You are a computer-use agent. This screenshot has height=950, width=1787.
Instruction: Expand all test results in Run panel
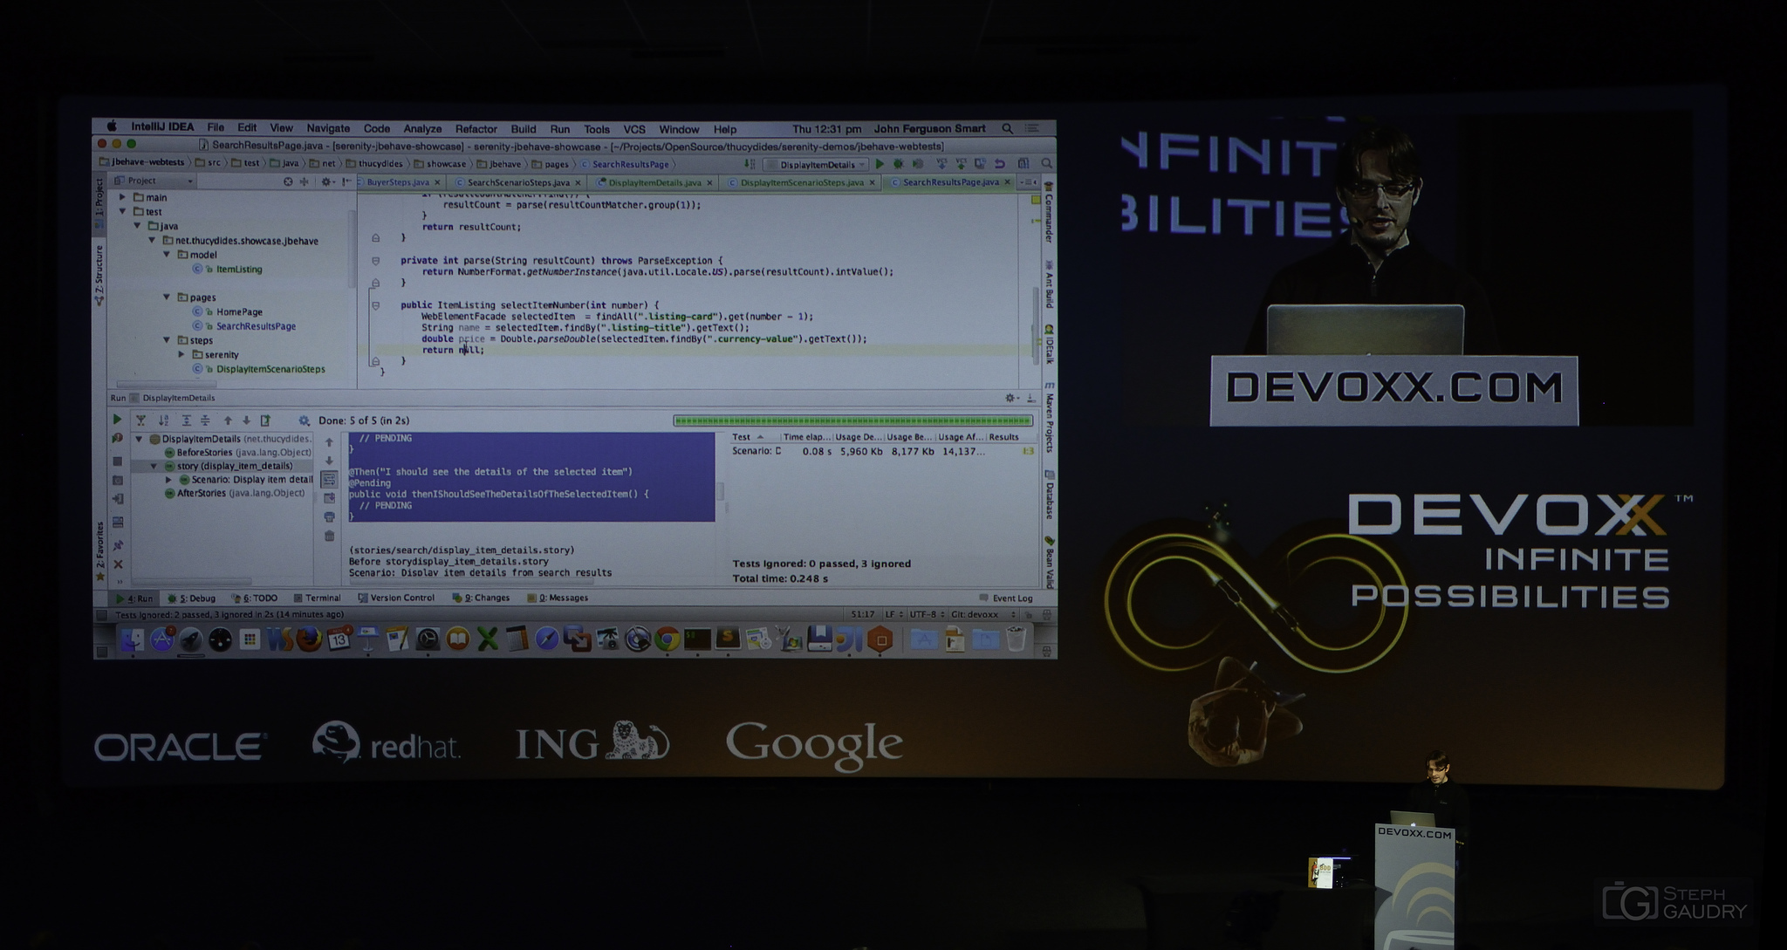coord(187,420)
